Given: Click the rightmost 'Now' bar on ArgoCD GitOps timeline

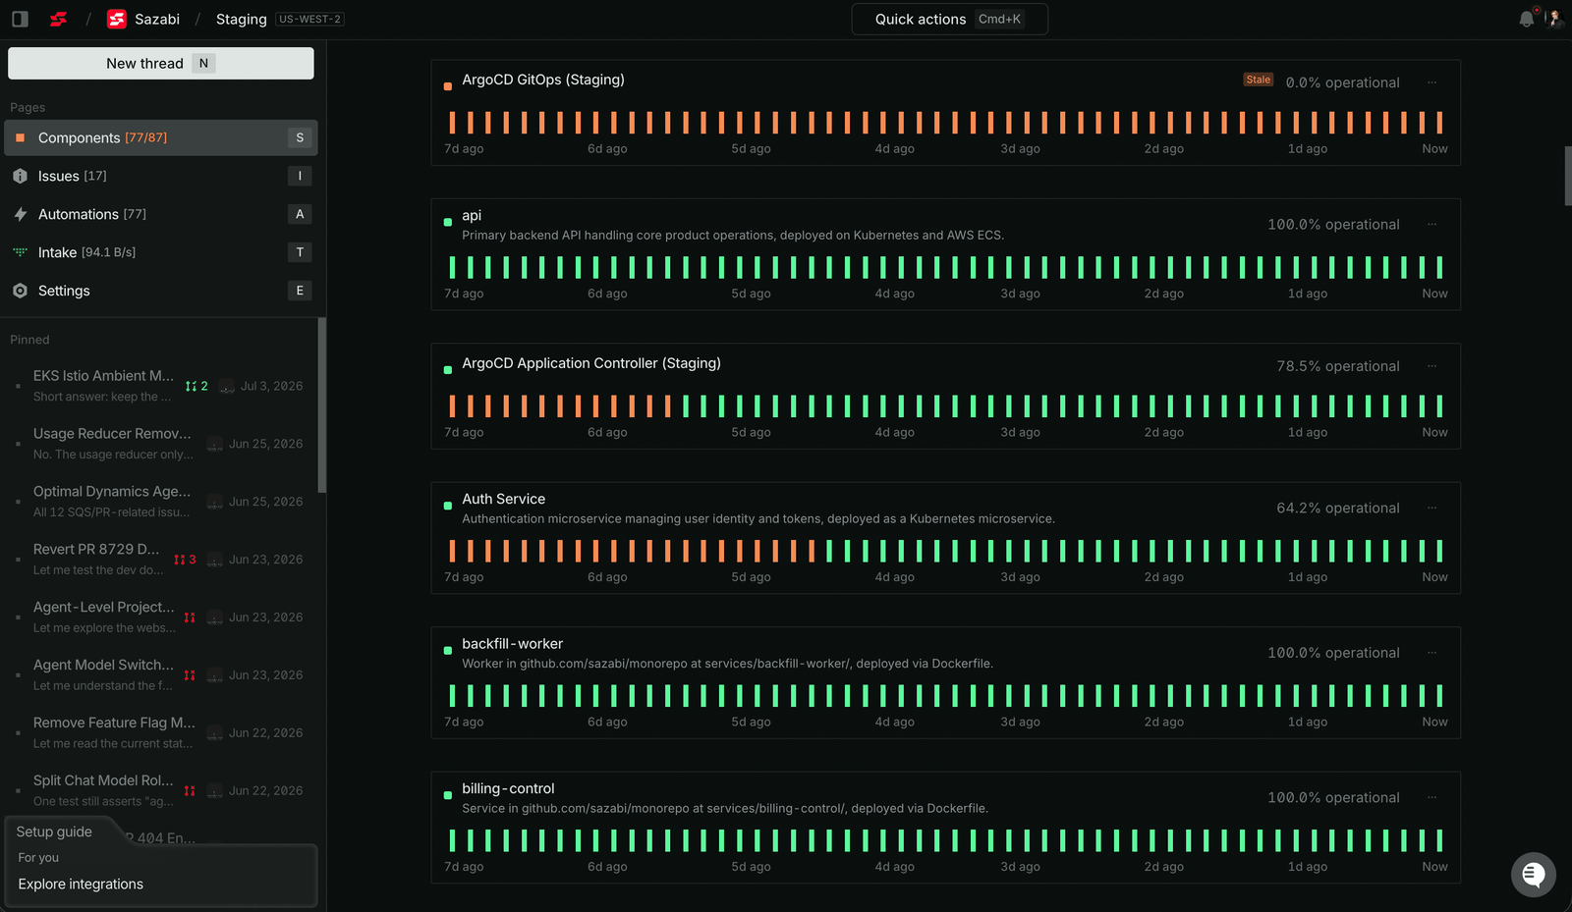Looking at the screenshot, I should [1439, 123].
